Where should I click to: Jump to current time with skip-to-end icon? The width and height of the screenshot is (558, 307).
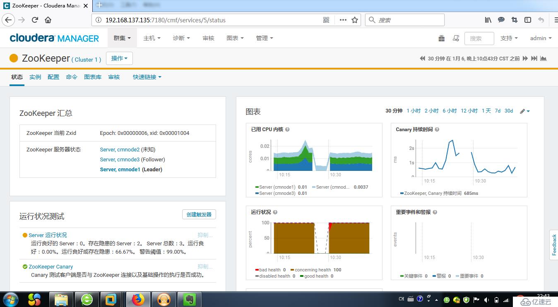534,58
